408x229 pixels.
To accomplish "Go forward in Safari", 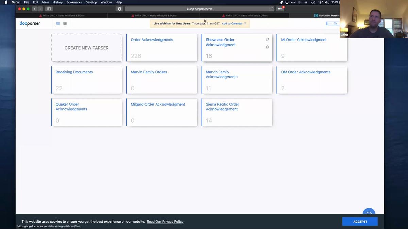I will pyautogui.click(x=40, y=9).
